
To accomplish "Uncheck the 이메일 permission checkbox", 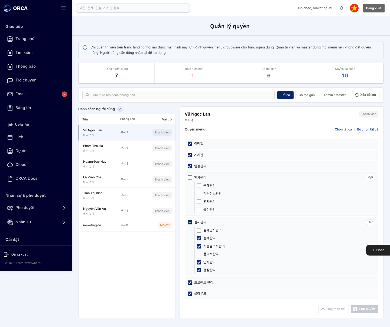I will pos(190,144).
